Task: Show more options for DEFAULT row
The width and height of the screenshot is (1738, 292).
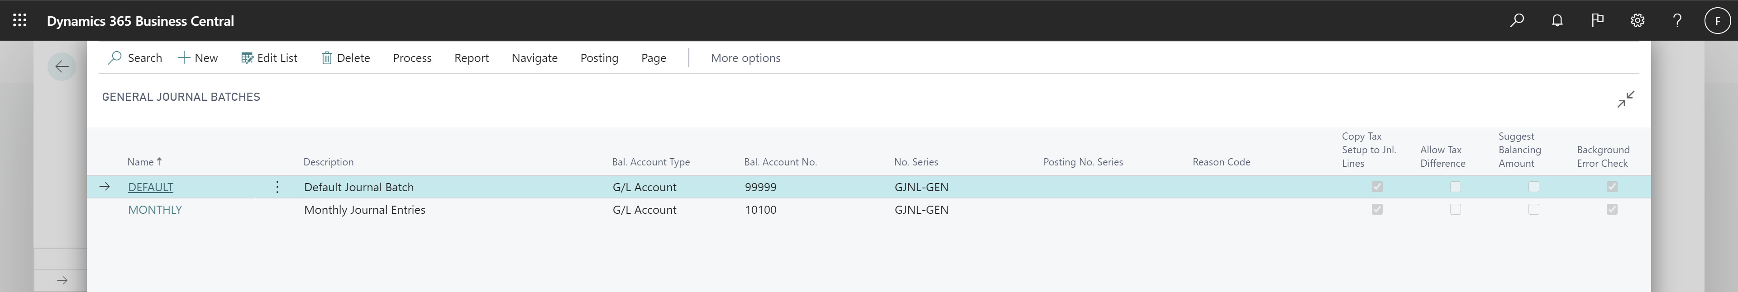Action: pos(277,187)
